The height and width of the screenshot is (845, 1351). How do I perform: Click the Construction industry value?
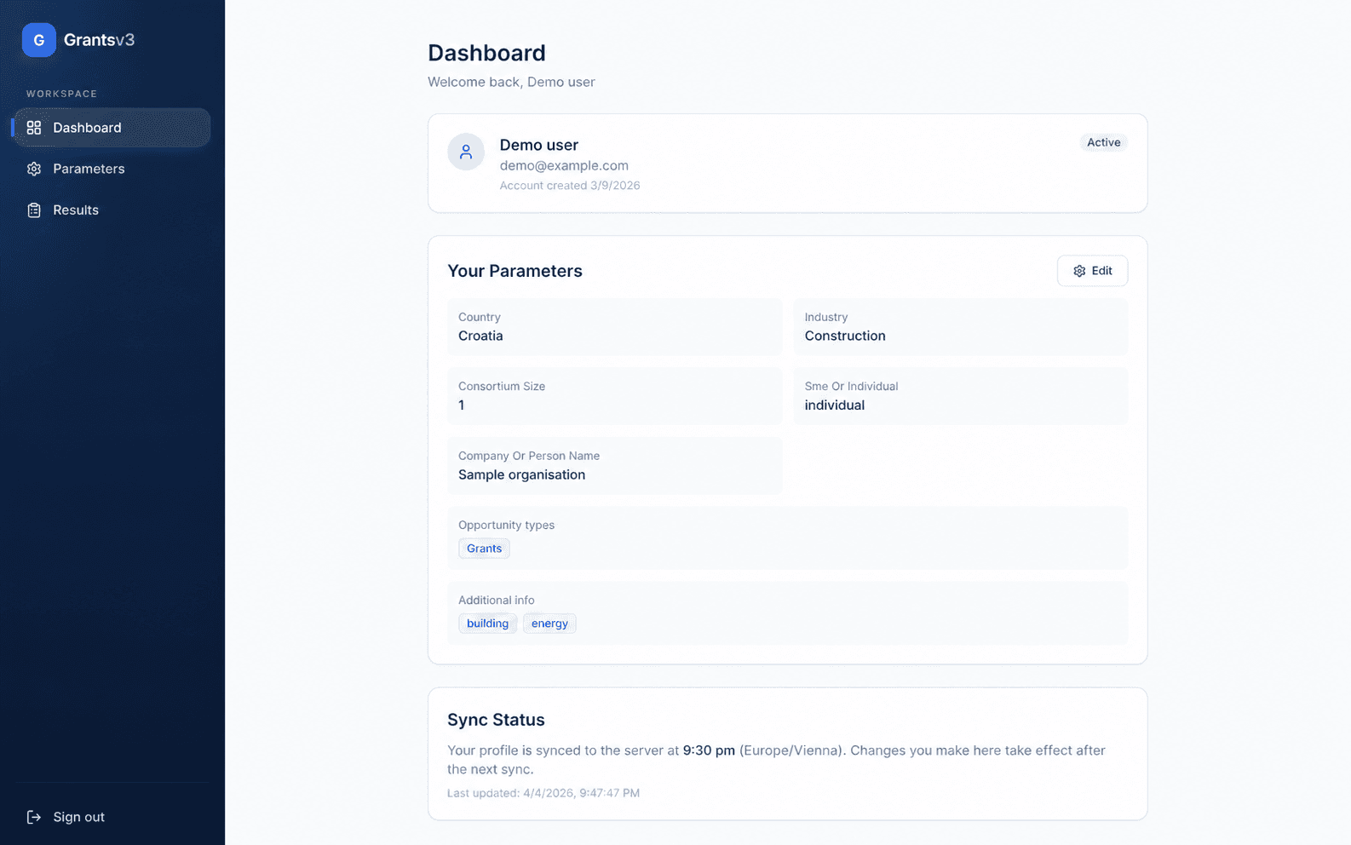[845, 336]
